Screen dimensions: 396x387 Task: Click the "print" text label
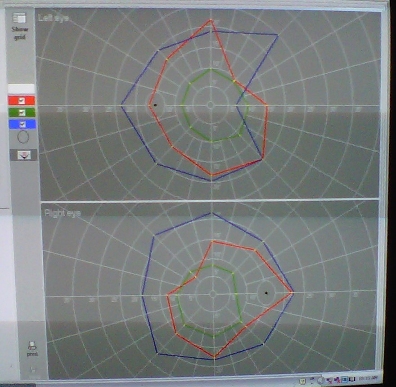tap(32, 354)
